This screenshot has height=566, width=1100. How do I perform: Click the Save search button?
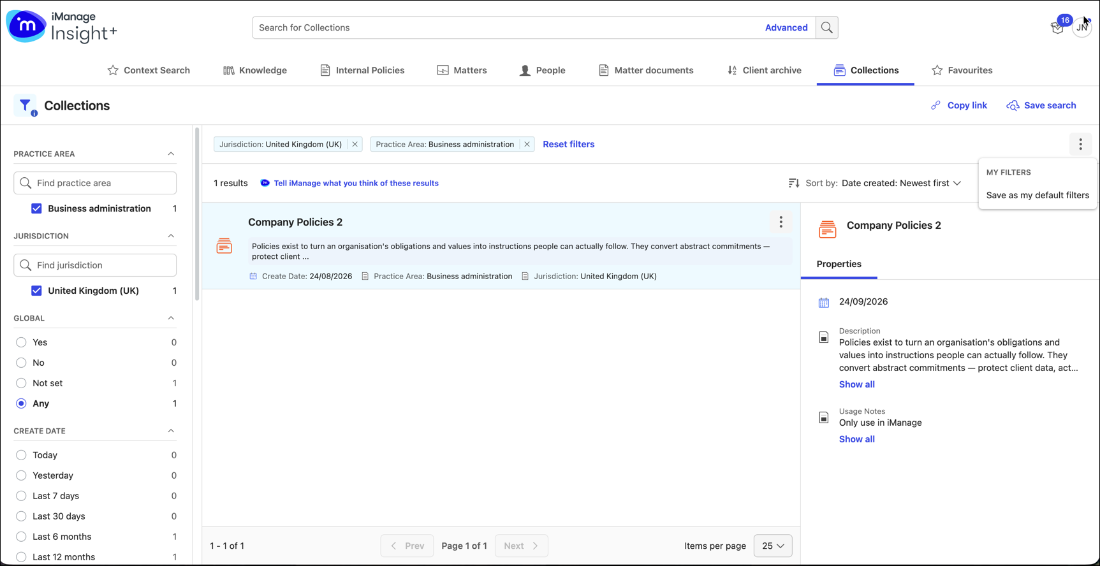click(1041, 105)
